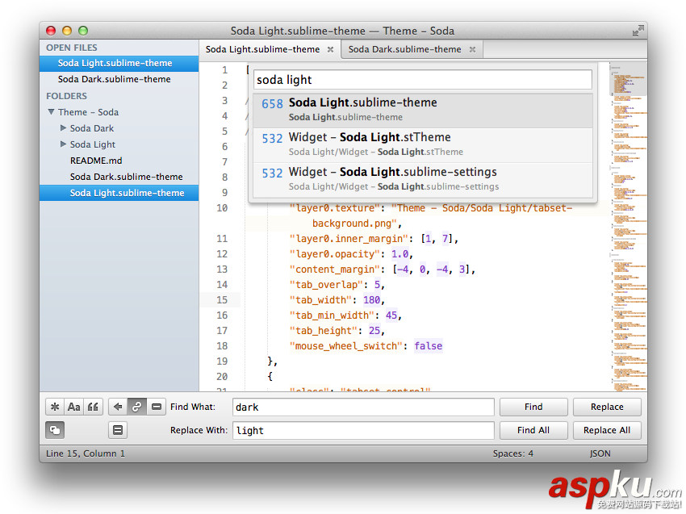686x514 pixels.
Task: Focus the Find What input field
Action: [x=363, y=407]
